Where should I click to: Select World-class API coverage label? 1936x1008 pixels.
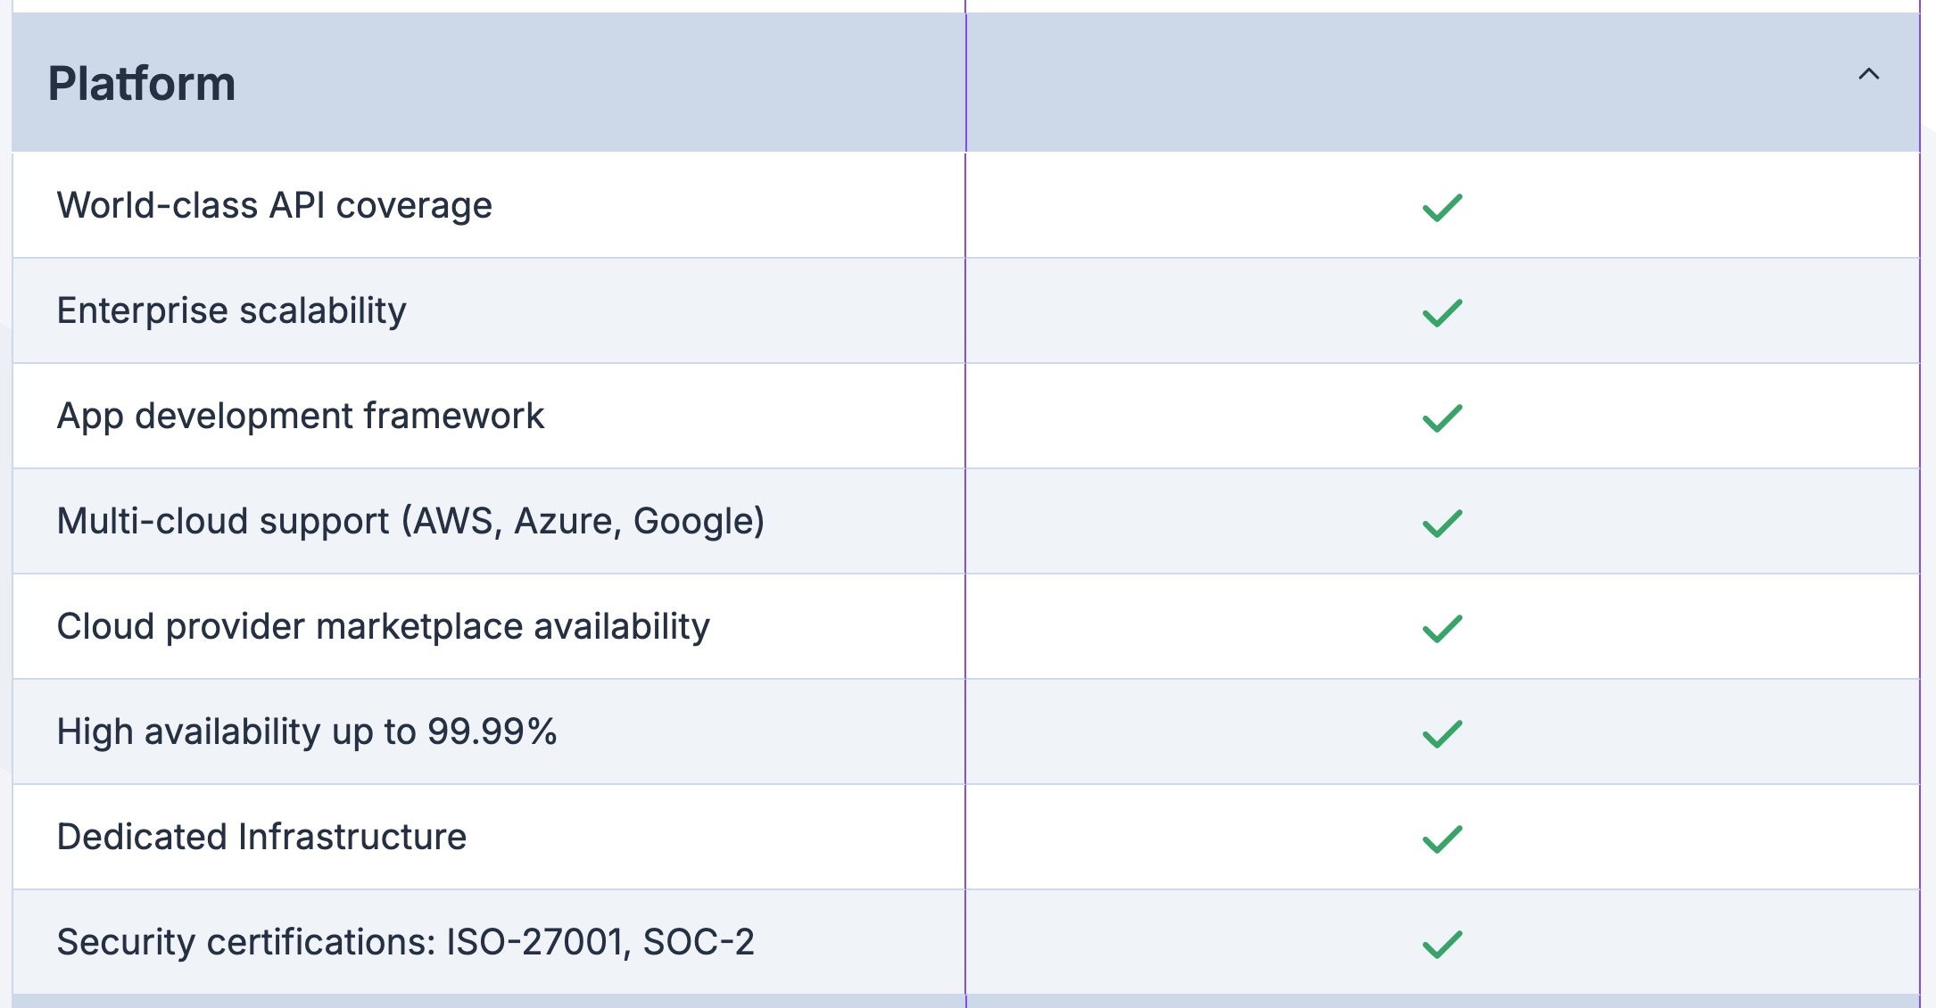pos(275,206)
